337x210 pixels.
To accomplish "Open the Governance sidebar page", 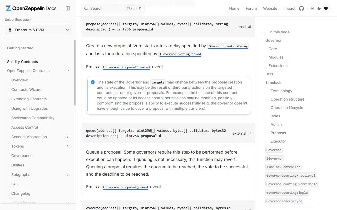I will click(x=22, y=156).
